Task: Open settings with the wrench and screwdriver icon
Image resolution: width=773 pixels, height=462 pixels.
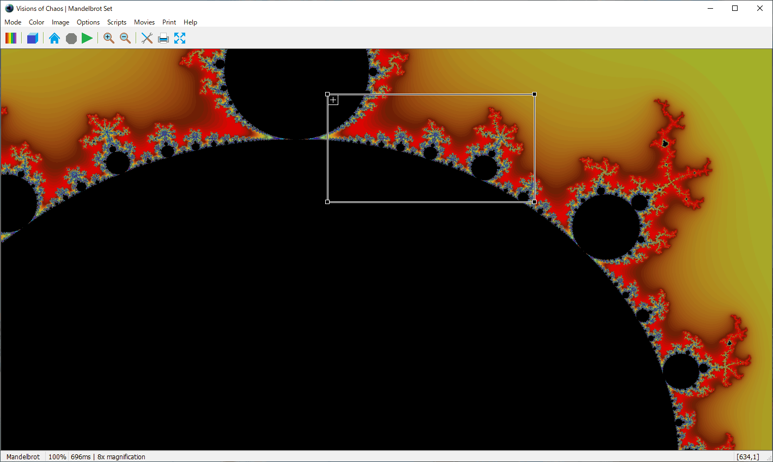Action: (147, 38)
